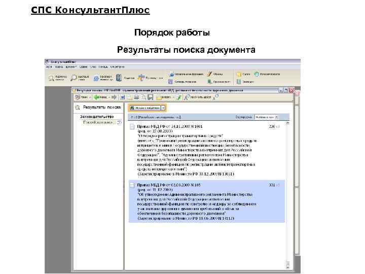
Task: Open Приказ МВД РФ от 24.11.2008 N 1001
Action: (170, 126)
